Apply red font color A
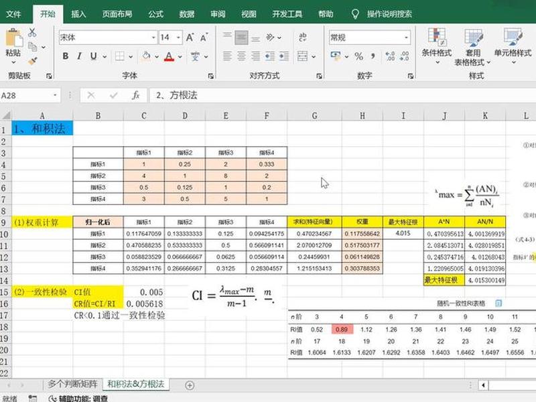536x402 pixels. [x=170, y=56]
